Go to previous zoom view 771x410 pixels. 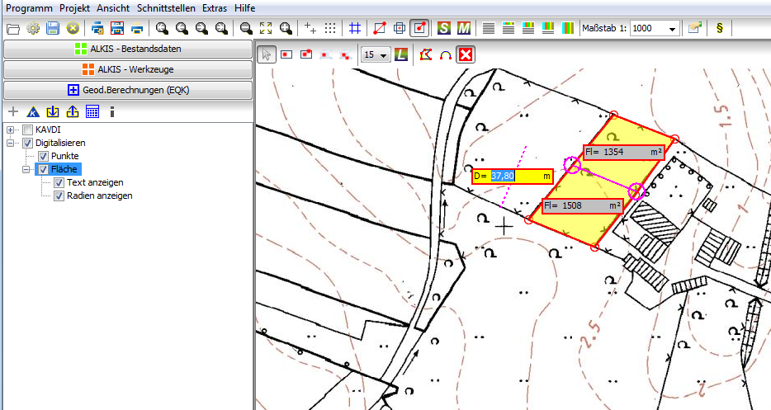click(182, 29)
